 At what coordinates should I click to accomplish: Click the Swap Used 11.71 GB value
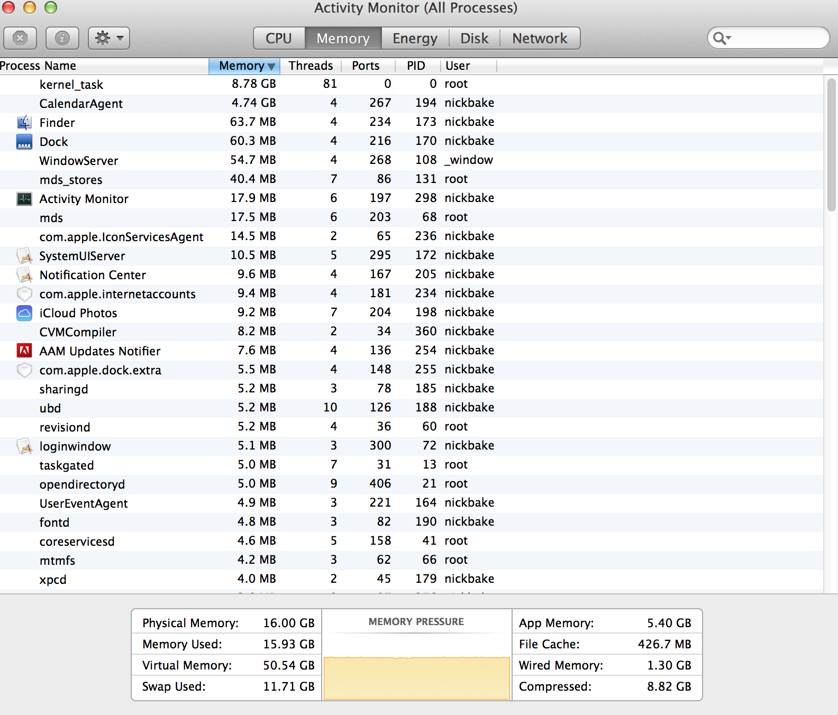pos(289,686)
